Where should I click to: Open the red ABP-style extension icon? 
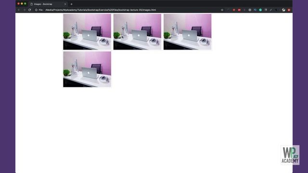coord(239,10)
